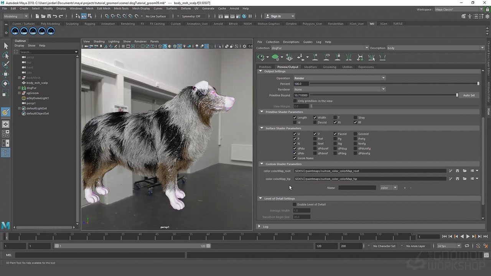
Task: Select the arrow Select tool in toolbox
Action: point(6,46)
